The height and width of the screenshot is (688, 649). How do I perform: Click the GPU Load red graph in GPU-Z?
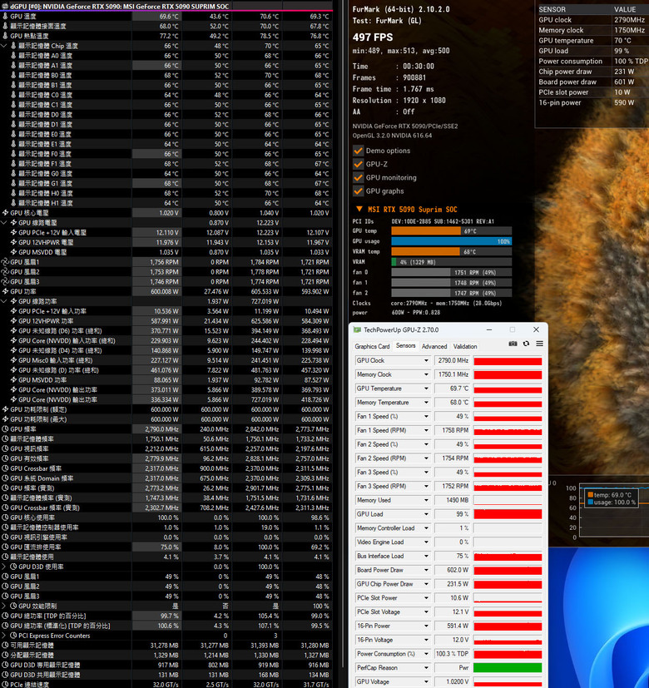508,514
